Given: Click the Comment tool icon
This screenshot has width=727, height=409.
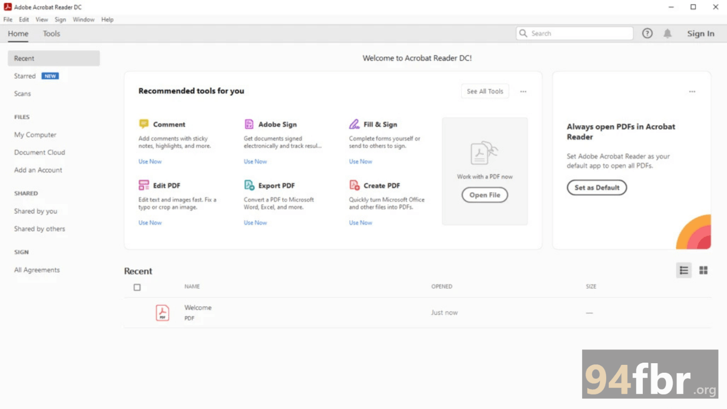Looking at the screenshot, I should click(x=144, y=124).
